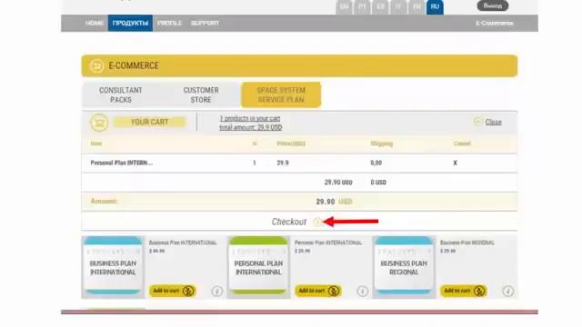Screen dimensions: 582x327
Task: Open Business Plan Regional product thumbnail
Action: [x=404, y=266]
